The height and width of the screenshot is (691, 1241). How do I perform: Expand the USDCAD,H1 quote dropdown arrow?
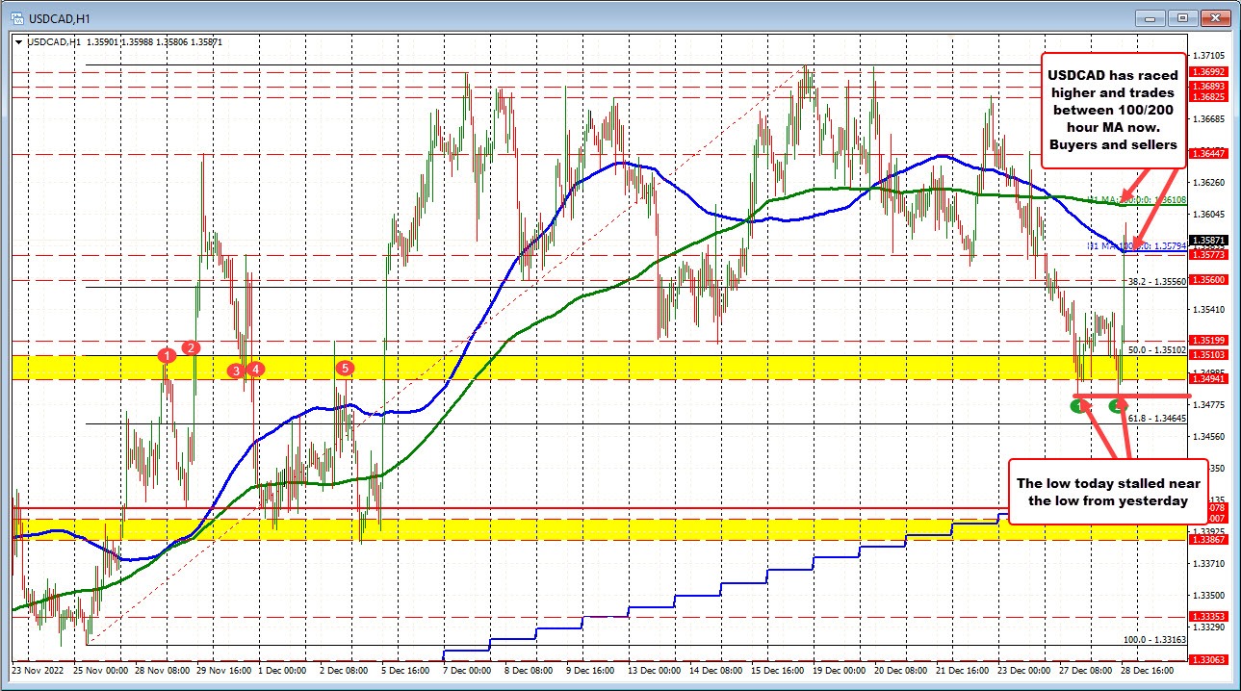pyautogui.click(x=18, y=41)
